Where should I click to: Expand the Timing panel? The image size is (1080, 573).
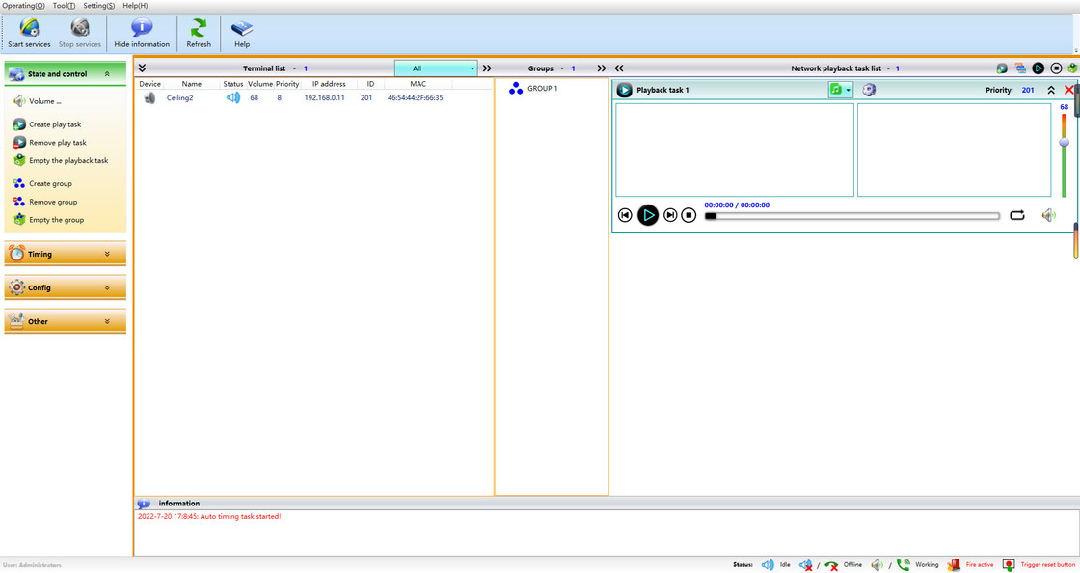click(65, 254)
